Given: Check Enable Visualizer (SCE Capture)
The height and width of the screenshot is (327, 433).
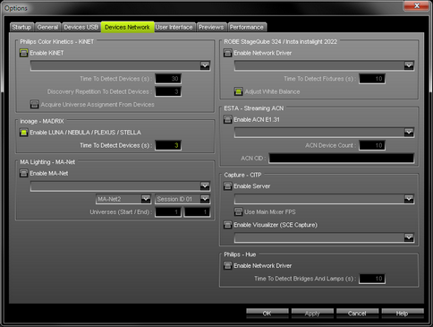Looking at the screenshot, I should 227,225.
